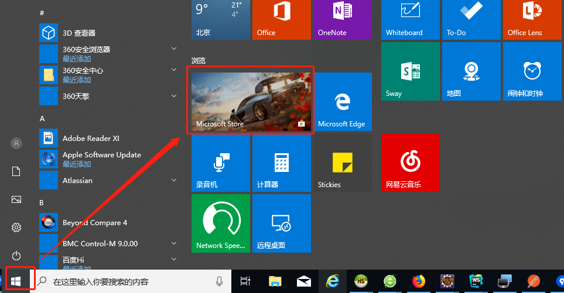Viewport: 564px width, 293px height.
Task: Open the Voice Recorder (录音机) tile
Action: [x=220, y=163]
